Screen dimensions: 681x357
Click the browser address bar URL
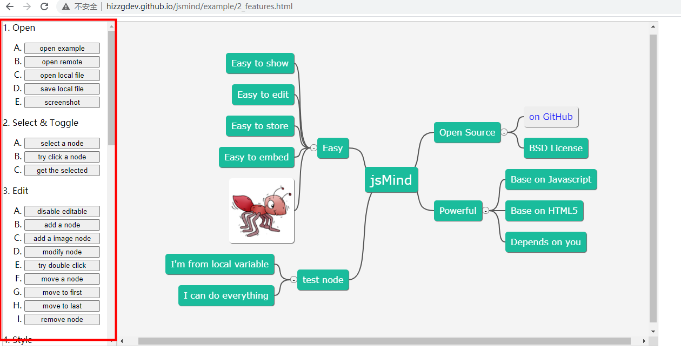tap(199, 6)
